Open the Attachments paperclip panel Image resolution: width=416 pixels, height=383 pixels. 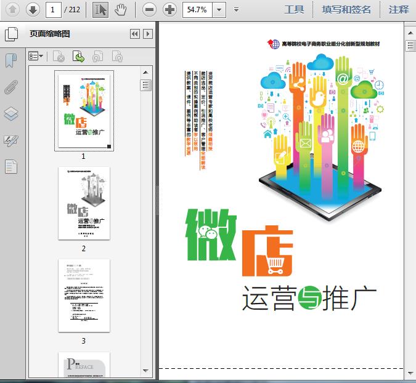(11, 87)
